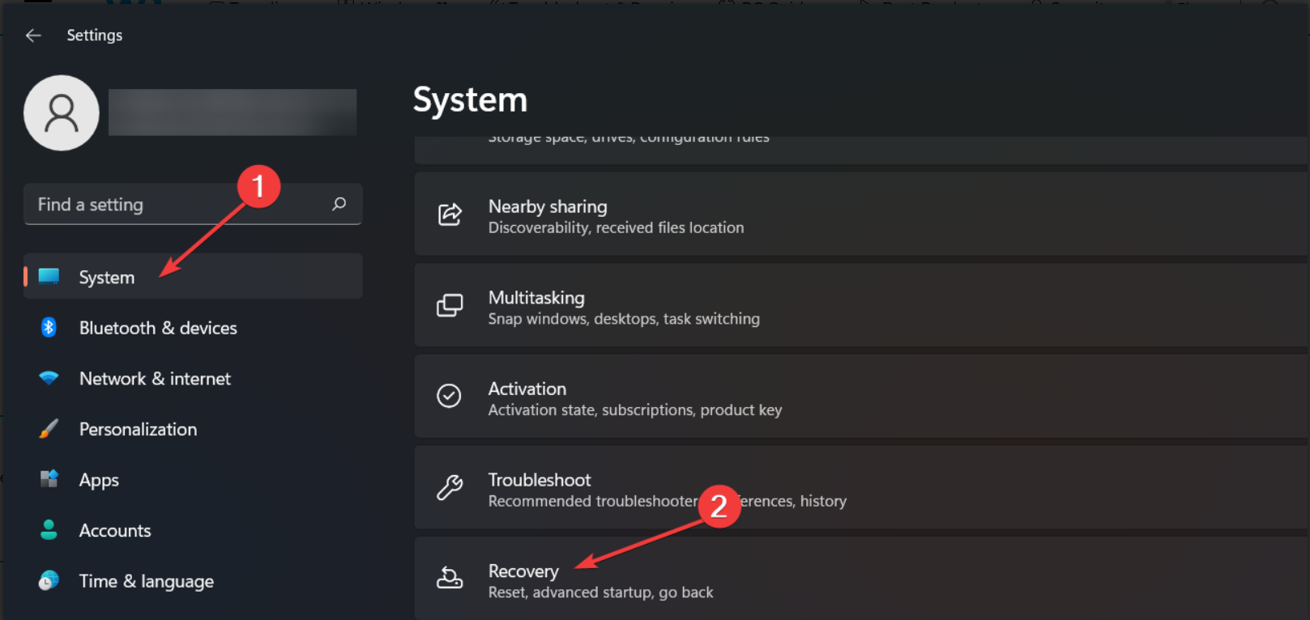This screenshot has width=1310, height=620.
Task: Click the Personalization paintbrush icon
Action: (49, 429)
